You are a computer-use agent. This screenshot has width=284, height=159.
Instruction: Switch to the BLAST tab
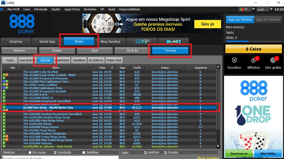pyautogui.click(x=173, y=41)
